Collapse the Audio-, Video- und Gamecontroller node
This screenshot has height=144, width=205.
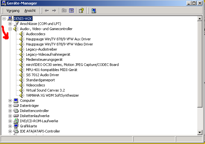[10, 29]
